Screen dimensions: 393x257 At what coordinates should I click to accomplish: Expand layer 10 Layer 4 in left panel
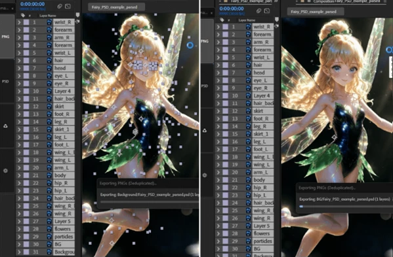tap(19, 91)
